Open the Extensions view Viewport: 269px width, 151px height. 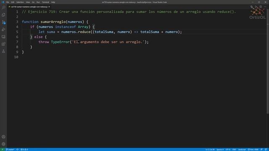[3, 44]
